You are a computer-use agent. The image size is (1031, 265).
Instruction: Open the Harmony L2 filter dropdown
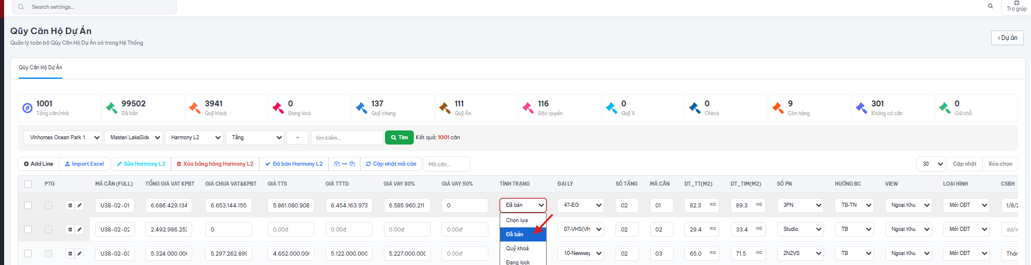click(x=193, y=137)
